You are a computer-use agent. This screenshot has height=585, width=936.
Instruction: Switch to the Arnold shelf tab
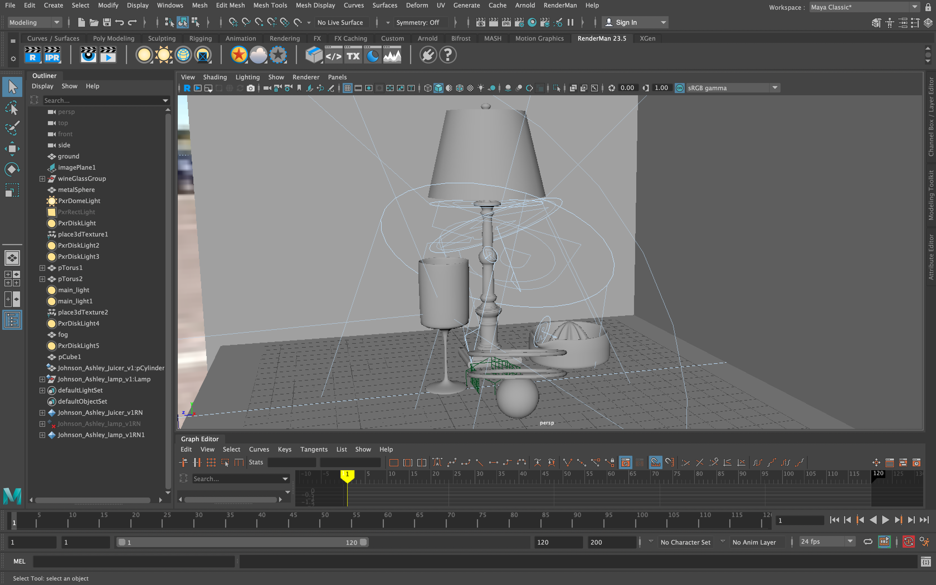click(x=427, y=38)
